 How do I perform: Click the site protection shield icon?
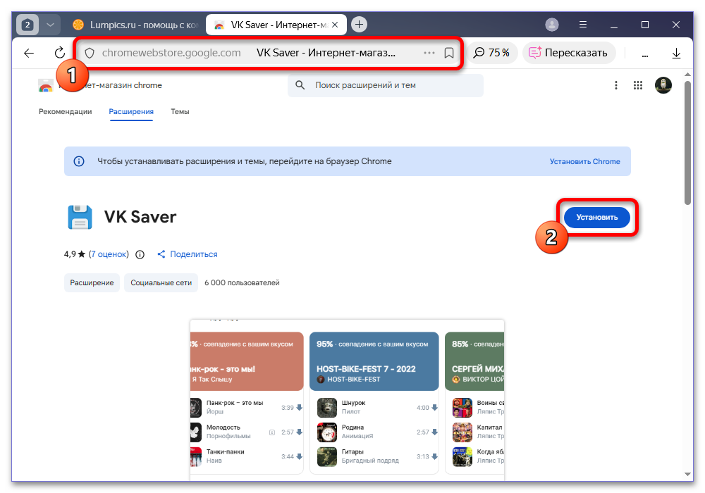click(90, 53)
